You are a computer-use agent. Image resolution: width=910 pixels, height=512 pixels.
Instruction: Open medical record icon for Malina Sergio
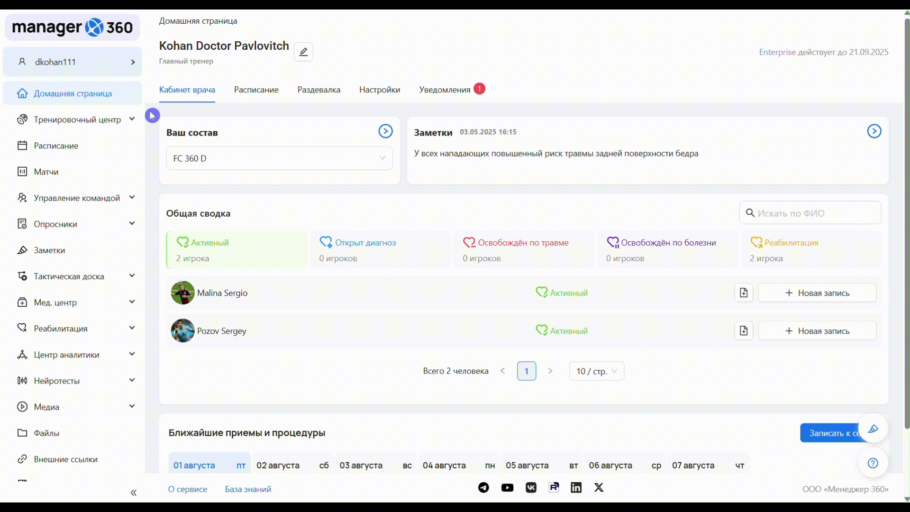[x=744, y=293]
